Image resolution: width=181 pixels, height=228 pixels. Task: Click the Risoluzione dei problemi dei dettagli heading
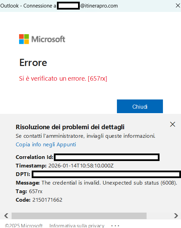pyautogui.click(x=70, y=127)
